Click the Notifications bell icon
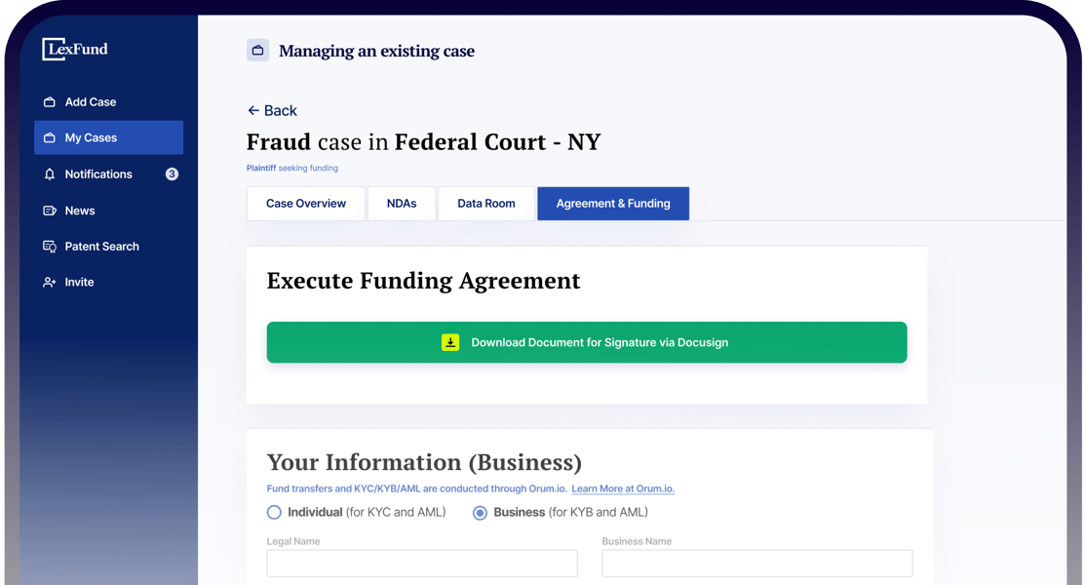The image size is (1085, 585). coord(50,175)
